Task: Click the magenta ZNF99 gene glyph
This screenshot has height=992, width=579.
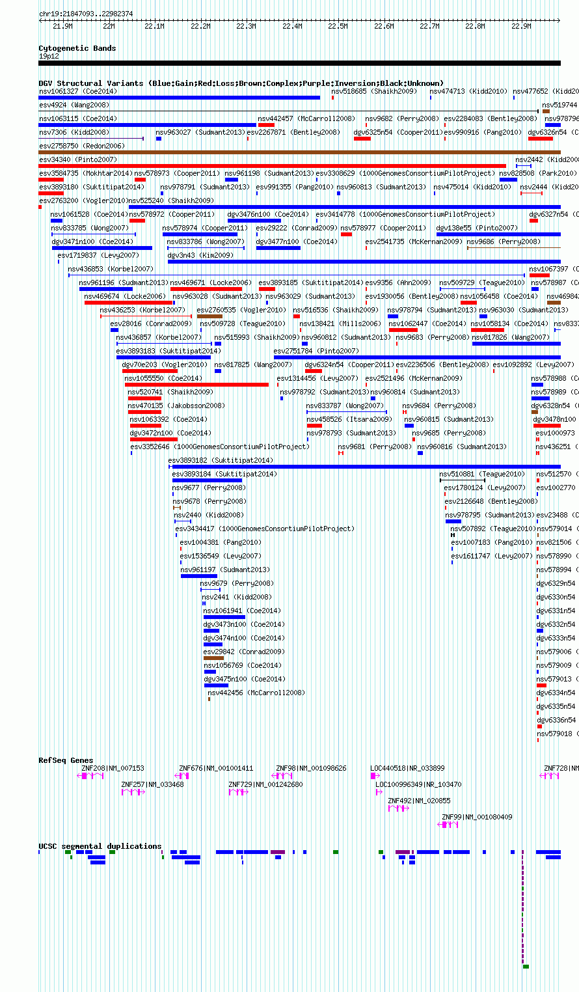Action: pyautogui.click(x=448, y=825)
